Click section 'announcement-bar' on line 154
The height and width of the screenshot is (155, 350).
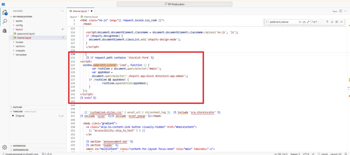[x=110, y=141]
